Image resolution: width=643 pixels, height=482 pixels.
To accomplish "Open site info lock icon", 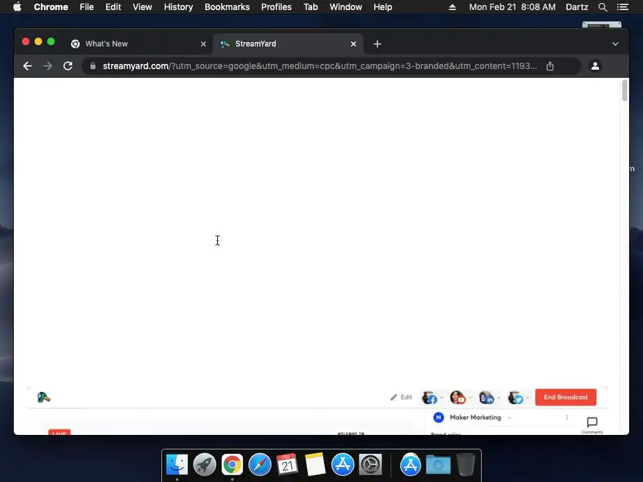I will (x=93, y=66).
